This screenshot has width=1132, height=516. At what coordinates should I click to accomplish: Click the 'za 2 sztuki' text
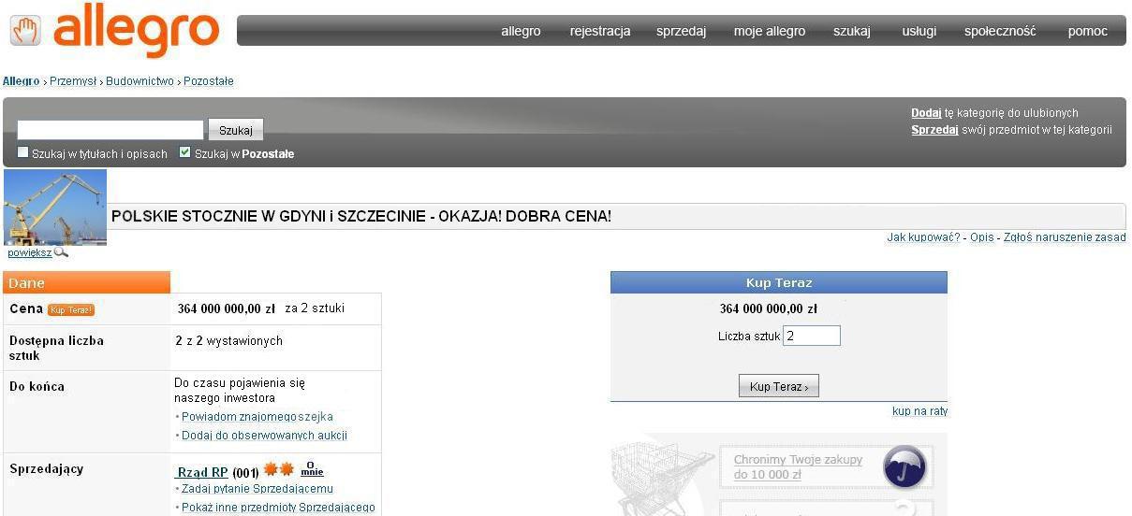(x=315, y=308)
